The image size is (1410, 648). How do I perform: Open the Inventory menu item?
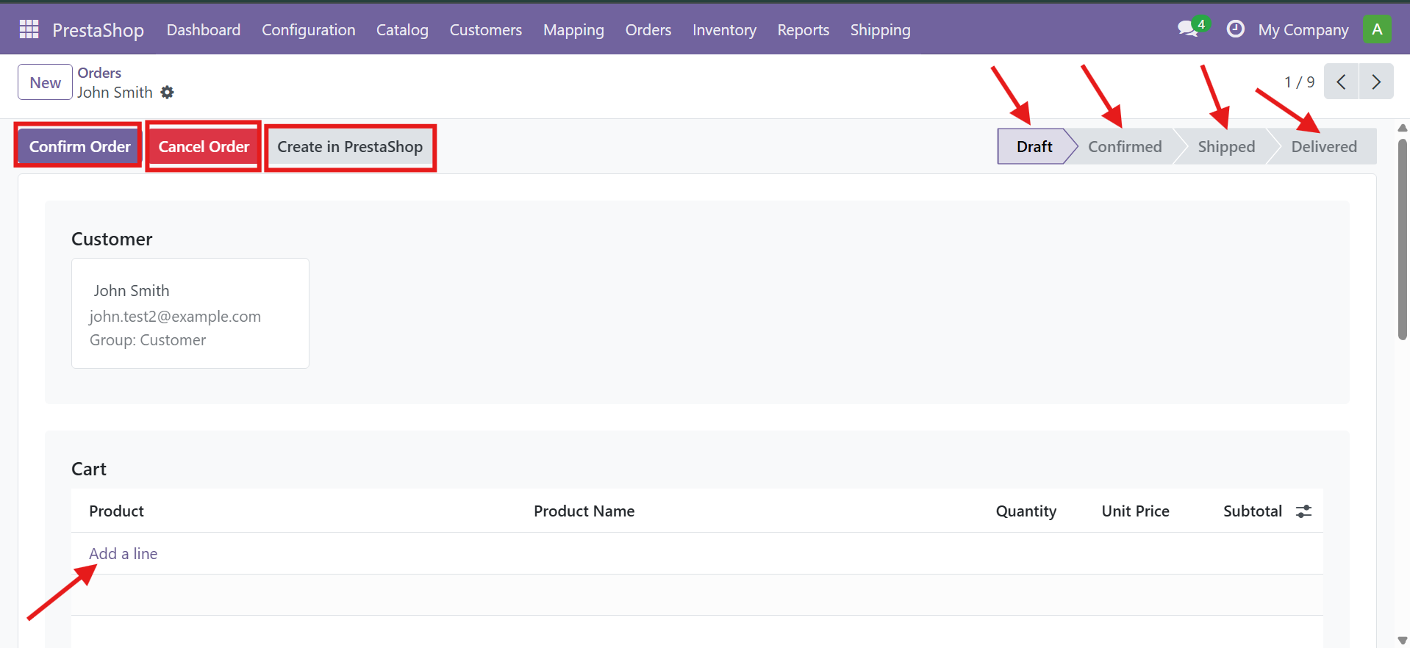tap(723, 30)
